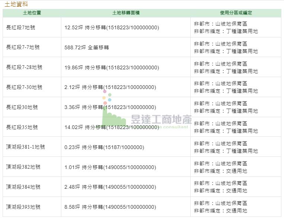Click 交通用地 zoning in 頂湖段384地號 row
This screenshot has width=284, height=218.
point(236,191)
